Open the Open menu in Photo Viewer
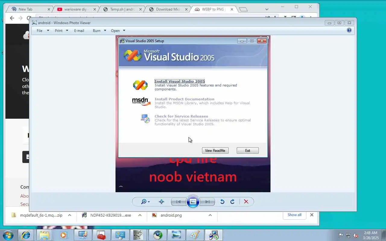 (x=115, y=30)
